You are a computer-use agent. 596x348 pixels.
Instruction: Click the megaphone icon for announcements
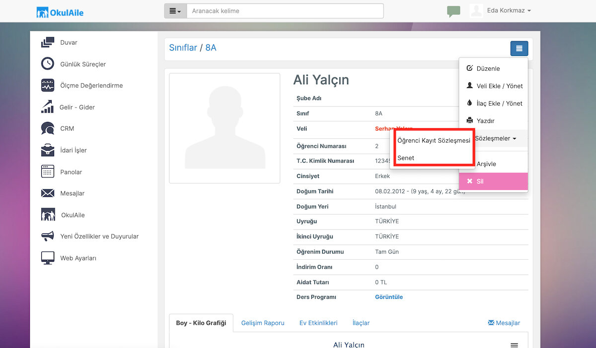tap(48, 236)
